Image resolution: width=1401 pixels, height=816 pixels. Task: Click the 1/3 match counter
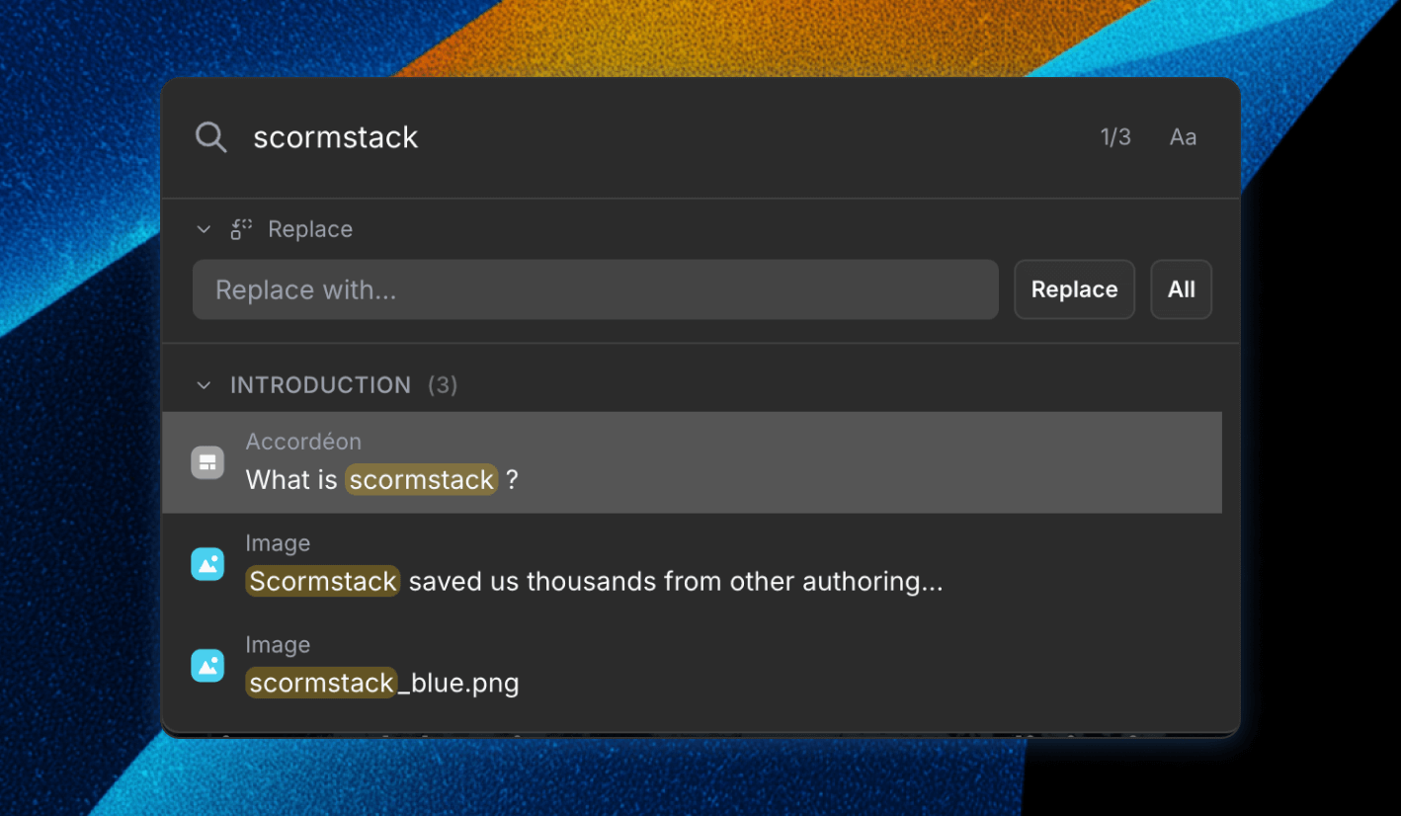pos(1115,137)
